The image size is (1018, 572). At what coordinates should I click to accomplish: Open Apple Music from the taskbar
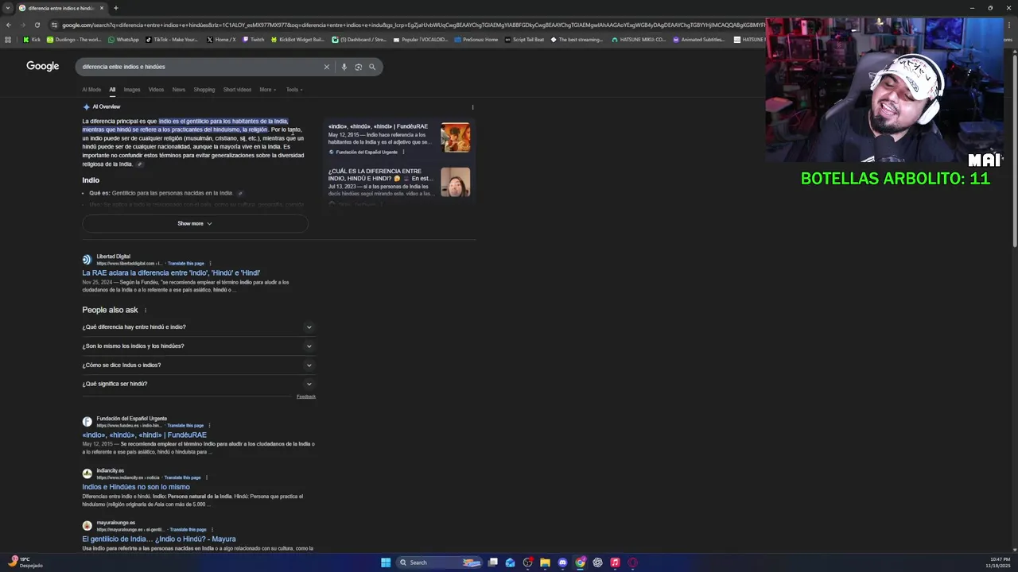[615, 562]
